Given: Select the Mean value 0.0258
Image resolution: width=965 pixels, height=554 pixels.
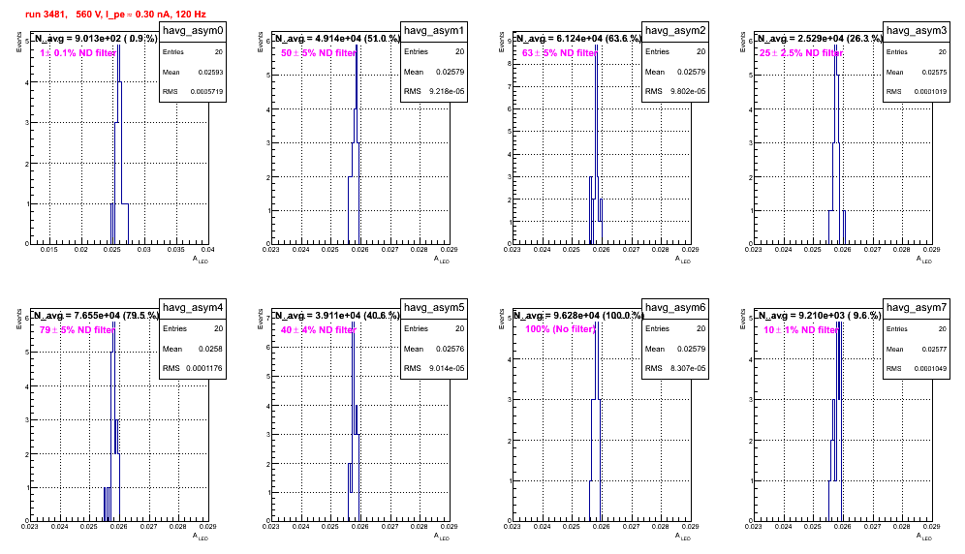Looking at the screenshot, I should 210,349.
